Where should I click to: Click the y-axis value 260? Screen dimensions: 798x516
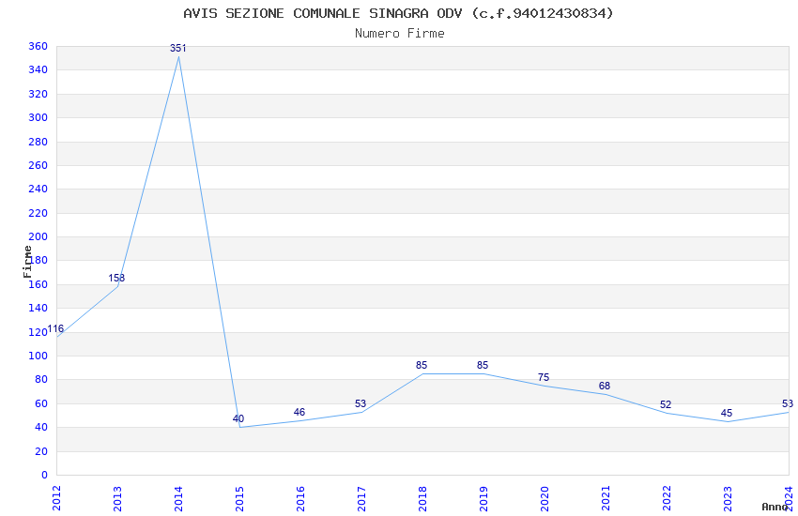tap(38, 165)
